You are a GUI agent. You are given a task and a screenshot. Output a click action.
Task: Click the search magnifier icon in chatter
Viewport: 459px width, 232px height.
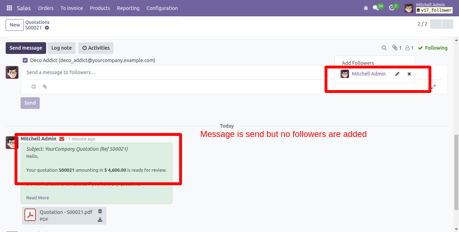point(384,48)
